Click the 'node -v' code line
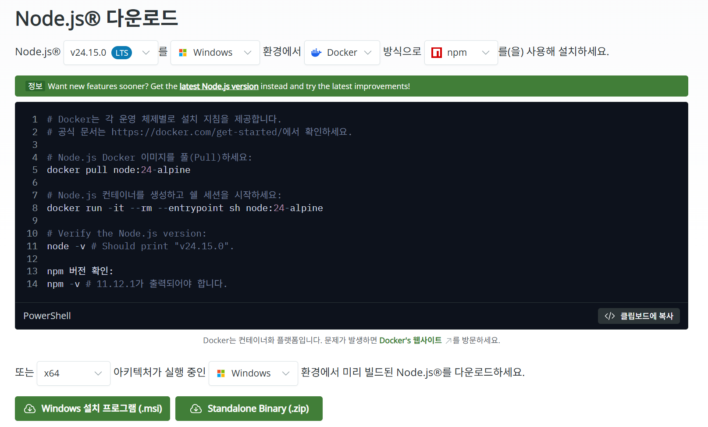 click(x=140, y=246)
